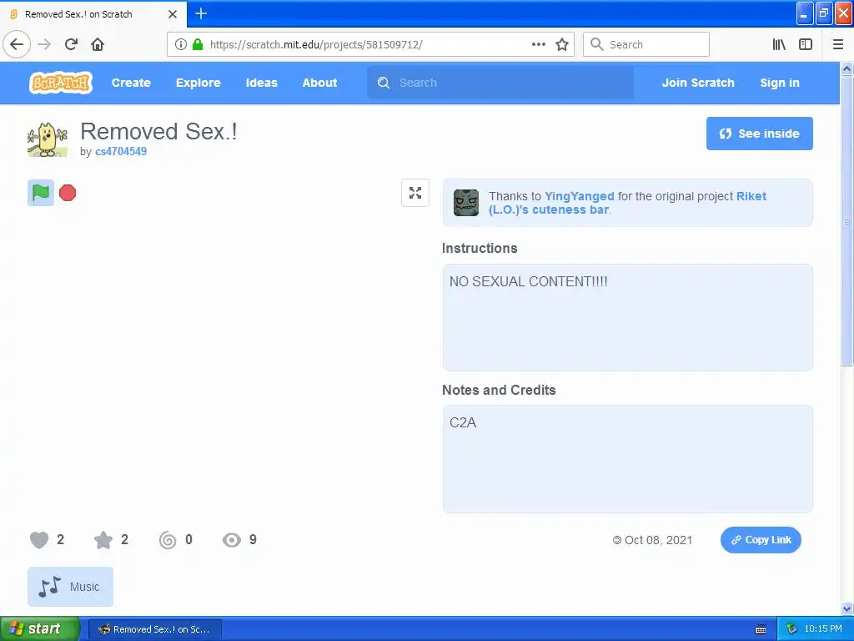Image resolution: width=854 pixels, height=641 pixels.
Task: Click the Notes text 'C2A'
Action: [x=463, y=422]
